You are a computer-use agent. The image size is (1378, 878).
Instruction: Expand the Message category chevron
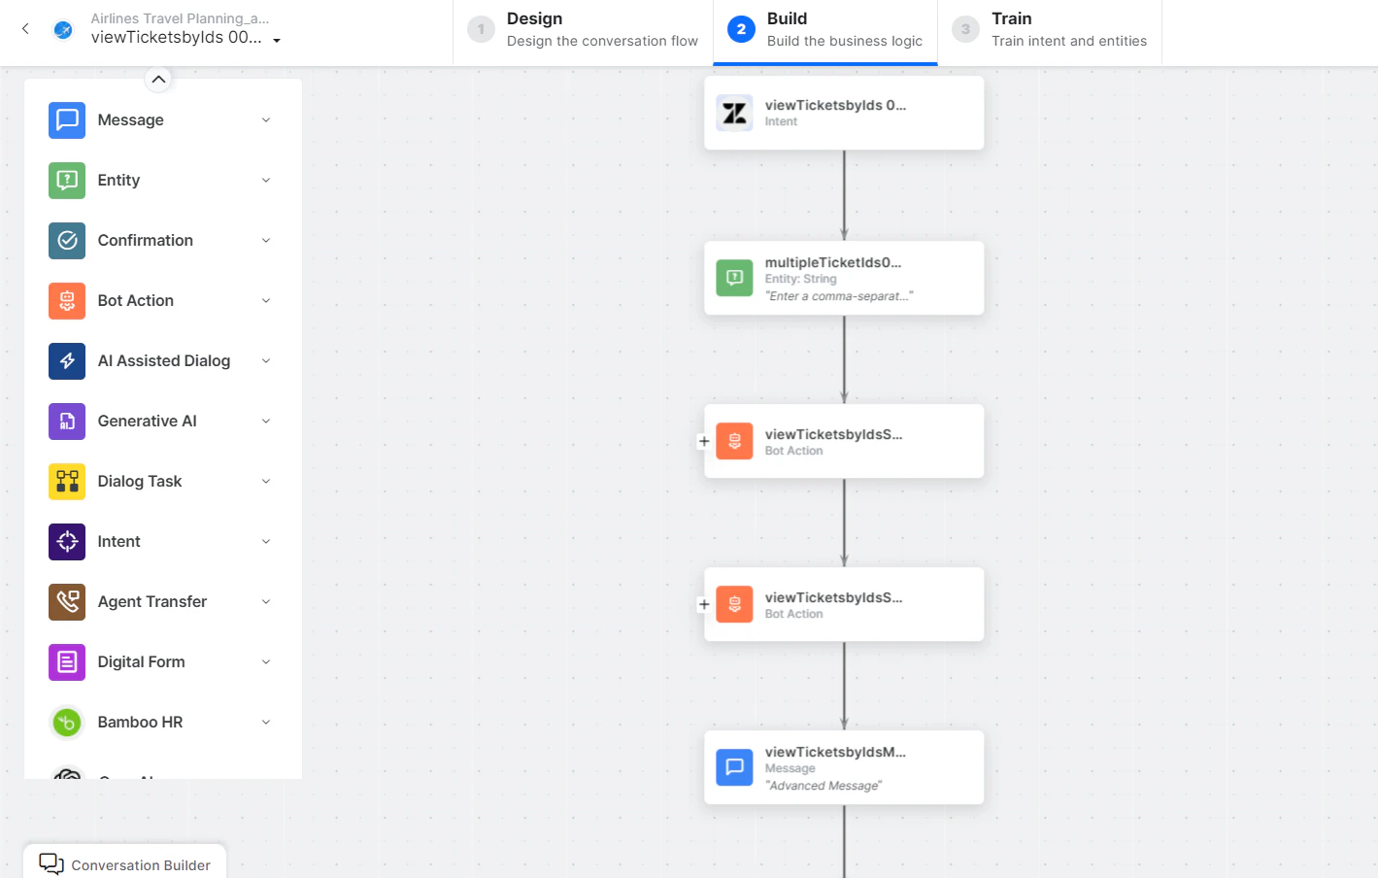pyautogui.click(x=266, y=119)
